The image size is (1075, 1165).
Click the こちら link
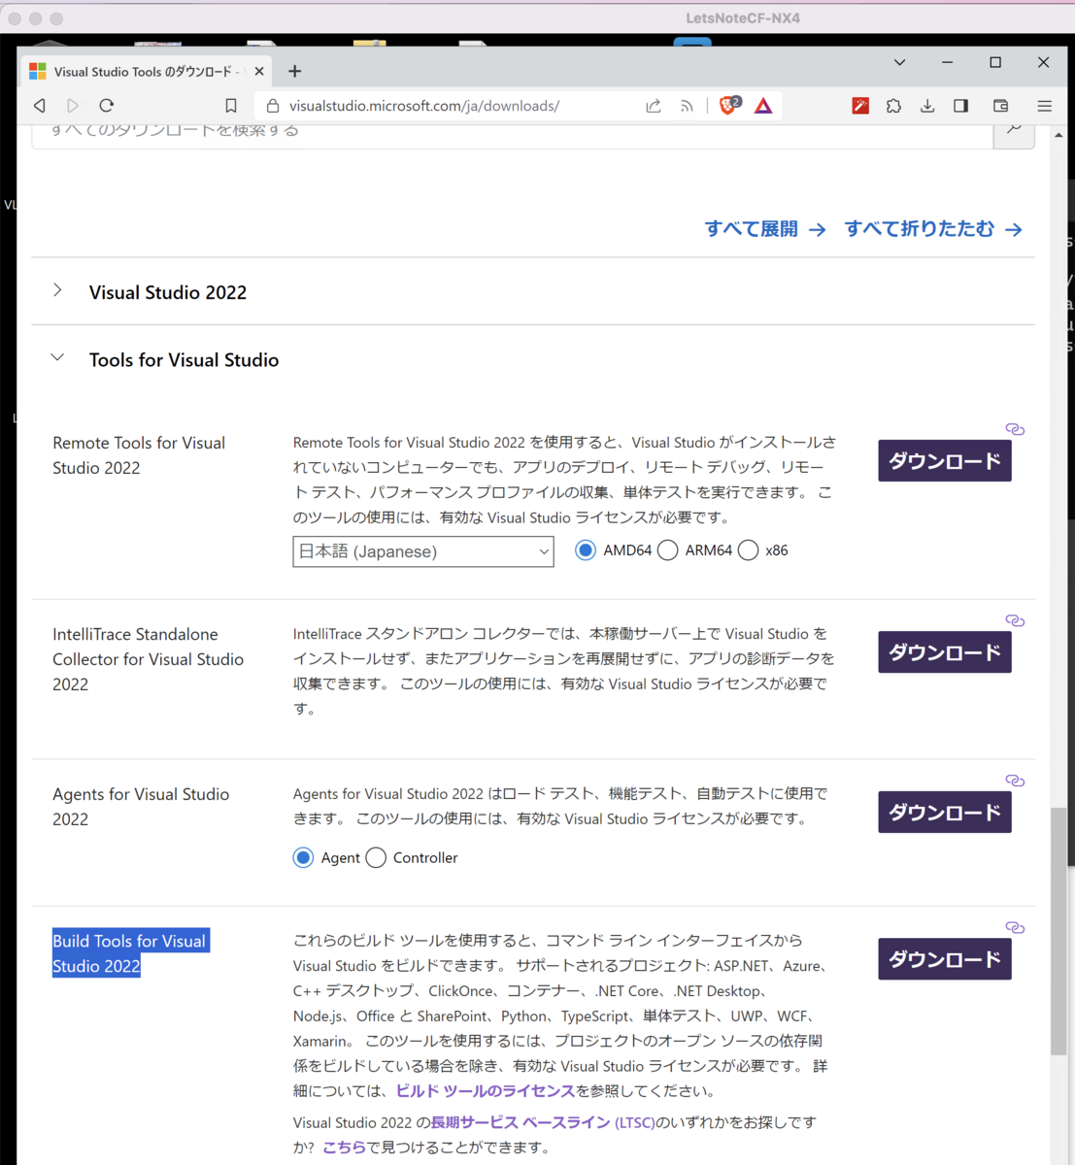click(x=344, y=1148)
